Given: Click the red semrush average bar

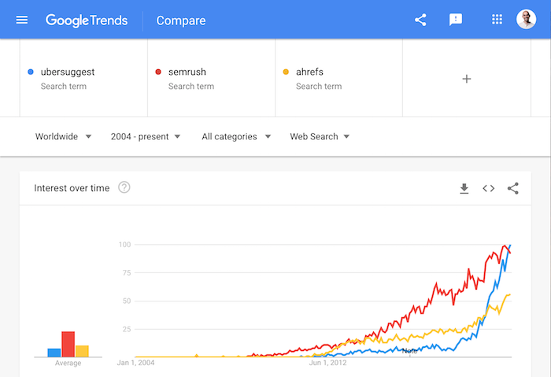Looking at the screenshot, I should (x=68, y=344).
